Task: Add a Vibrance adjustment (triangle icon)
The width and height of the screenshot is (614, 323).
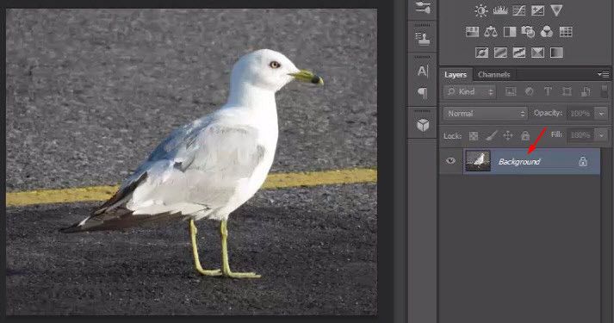Action: (x=556, y=10)
